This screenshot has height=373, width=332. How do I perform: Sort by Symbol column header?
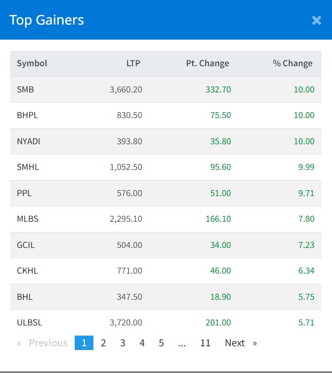tap(32, 64)
